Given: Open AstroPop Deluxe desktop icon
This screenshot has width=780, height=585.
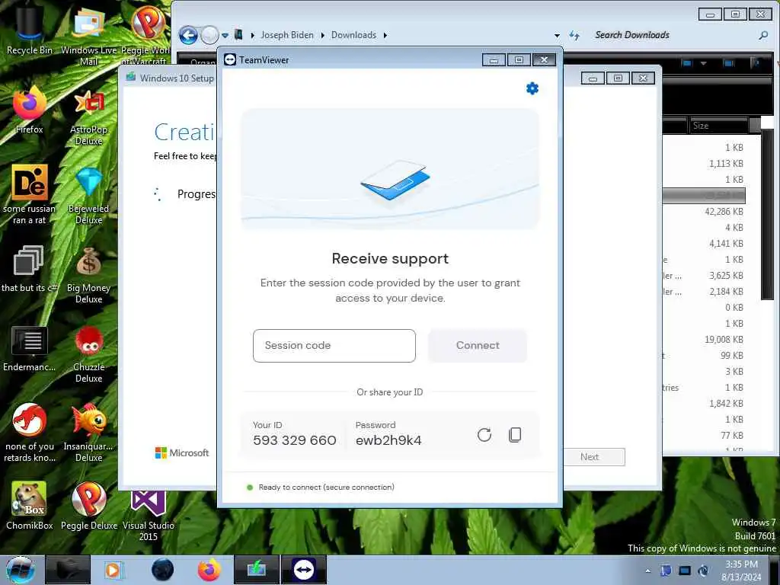Looking at the screenshot, I should tap(88, 117).
